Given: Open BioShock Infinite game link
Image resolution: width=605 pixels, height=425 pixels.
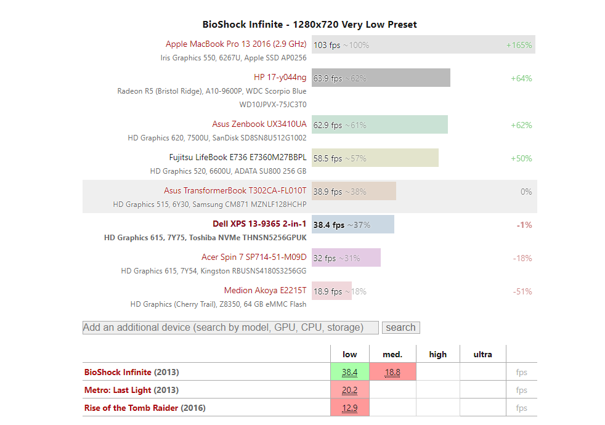Looking at the screenshot, I should coord(118,372).
